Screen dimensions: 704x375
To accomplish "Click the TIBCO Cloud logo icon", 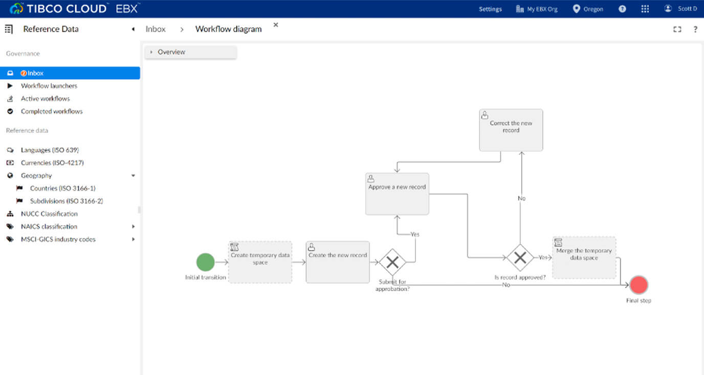I will point(17,9).
